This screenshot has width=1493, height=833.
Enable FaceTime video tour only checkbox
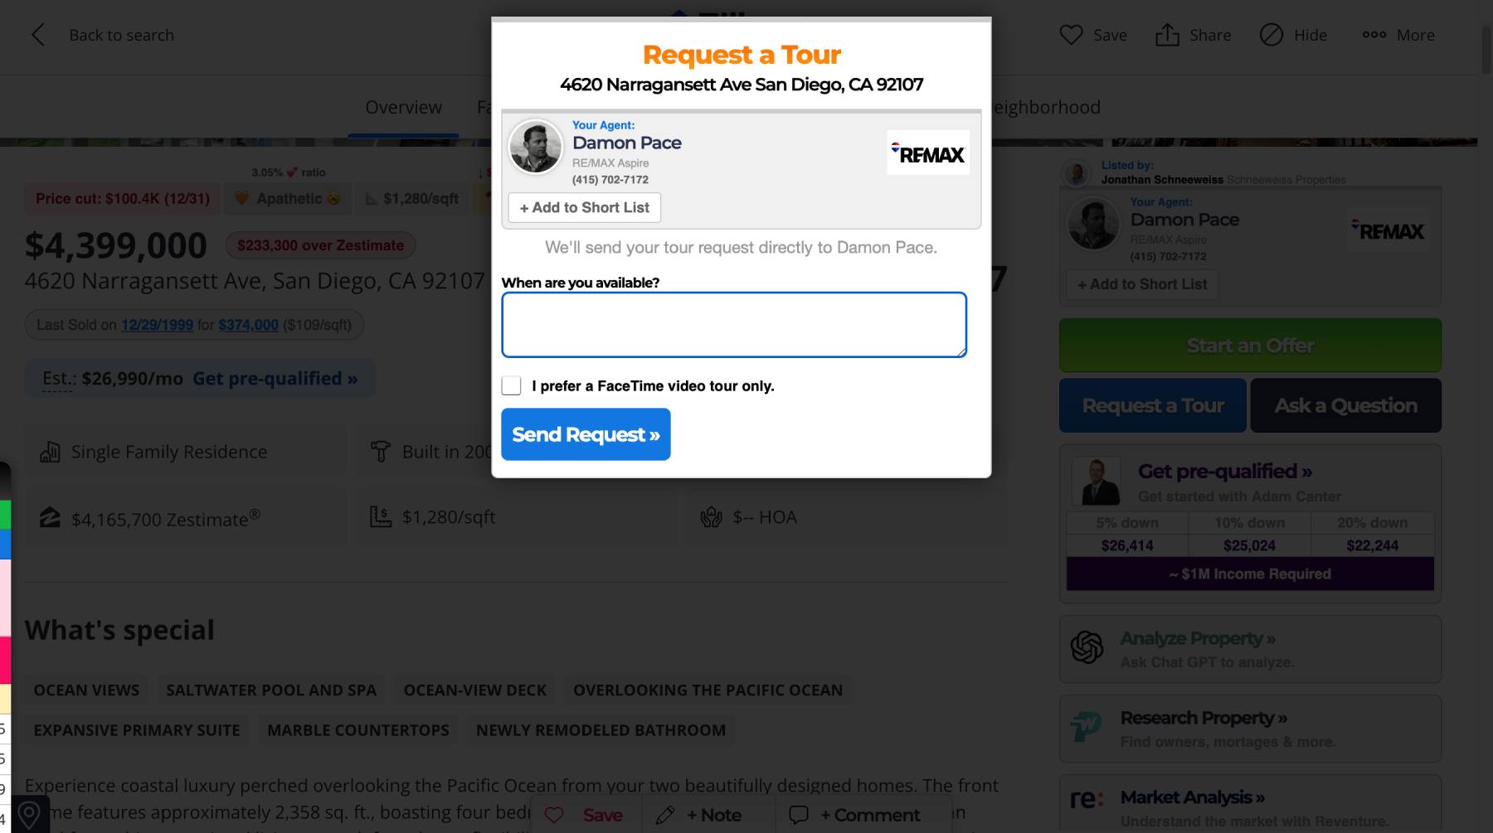pyautogui.click(x=512, y=385)
